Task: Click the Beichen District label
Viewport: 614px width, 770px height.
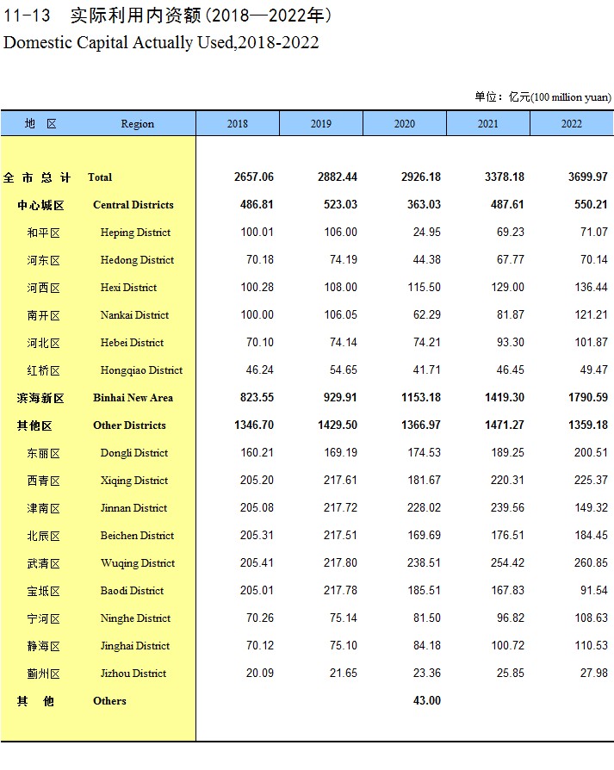Action: click(137, 535)
